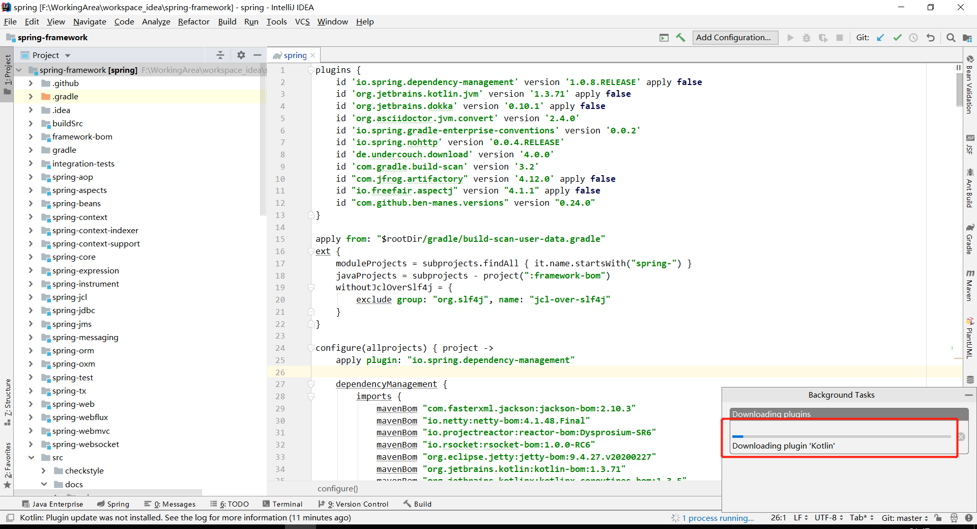
Task: Open the VCS menu
Action: point(302,22)
